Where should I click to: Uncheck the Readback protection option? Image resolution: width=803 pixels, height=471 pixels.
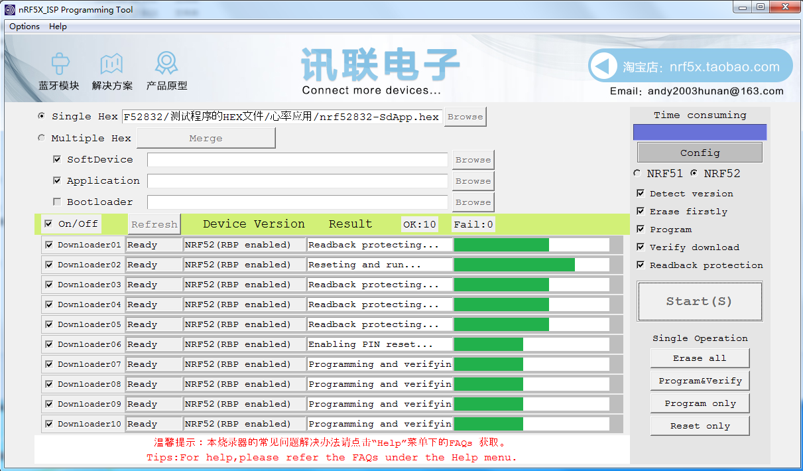point(641,265)
